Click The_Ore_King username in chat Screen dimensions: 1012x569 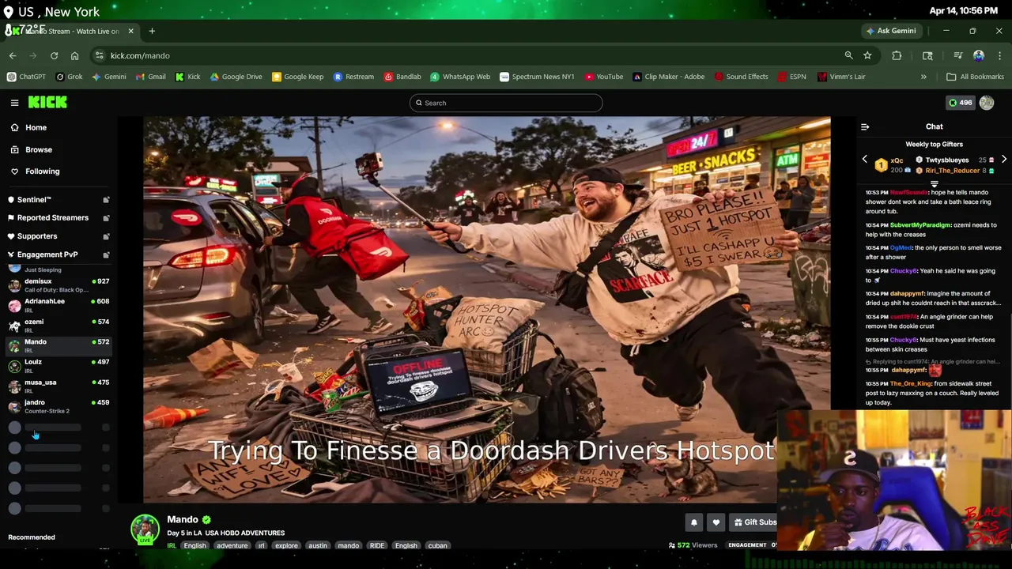coord(910,384)
